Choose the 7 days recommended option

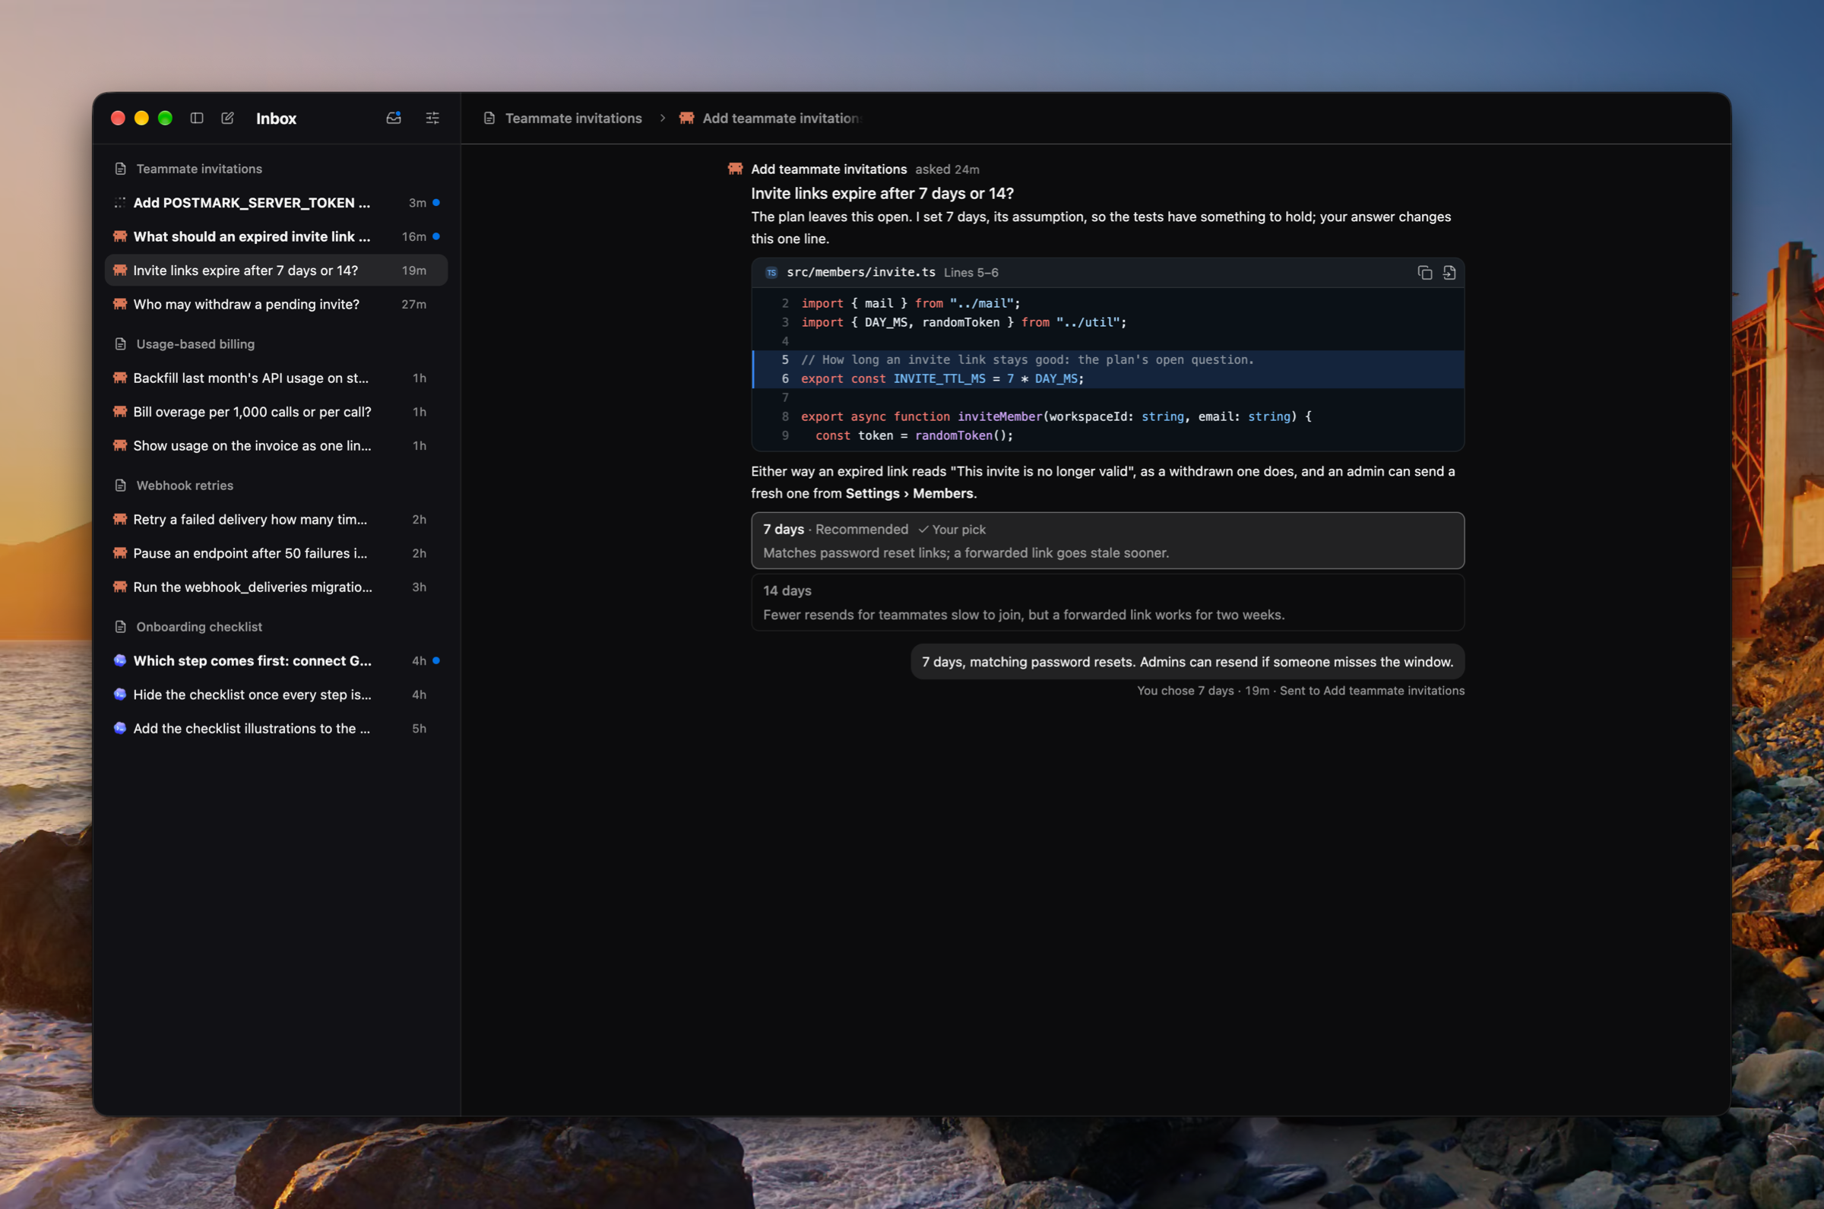[1108, 540]
